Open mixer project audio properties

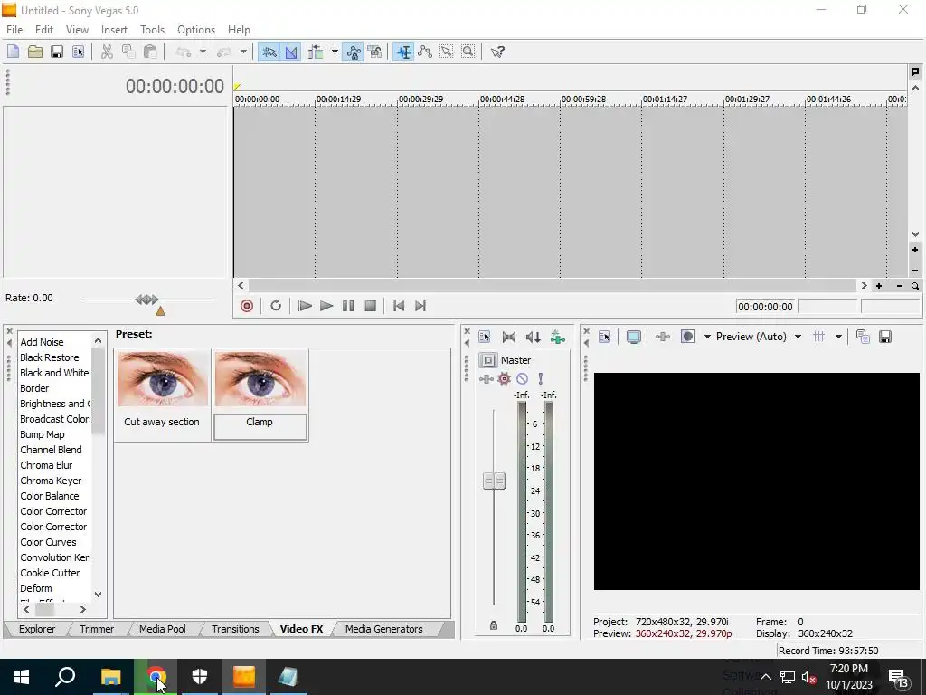tap(485, 337)
